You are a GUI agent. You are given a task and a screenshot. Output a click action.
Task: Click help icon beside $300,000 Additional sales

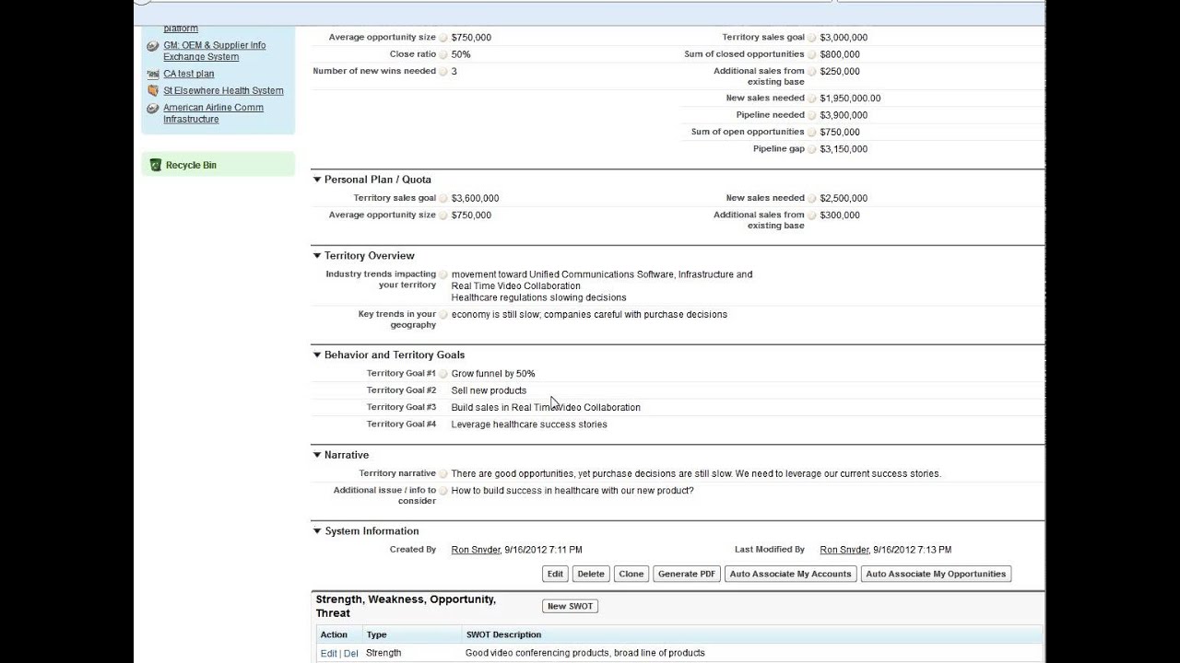pyautogui.click(x=812, y=215)
